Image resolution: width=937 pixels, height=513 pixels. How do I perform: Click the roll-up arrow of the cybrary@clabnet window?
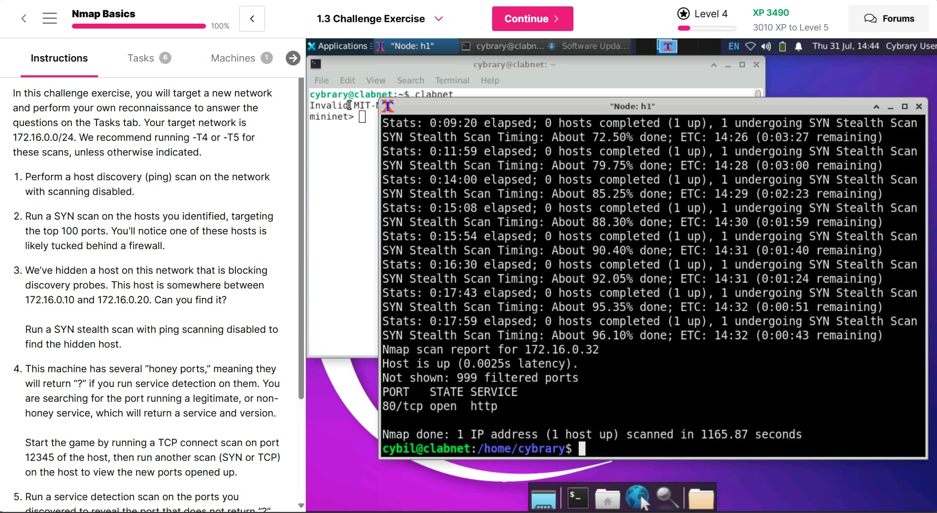tap(713, 64)
